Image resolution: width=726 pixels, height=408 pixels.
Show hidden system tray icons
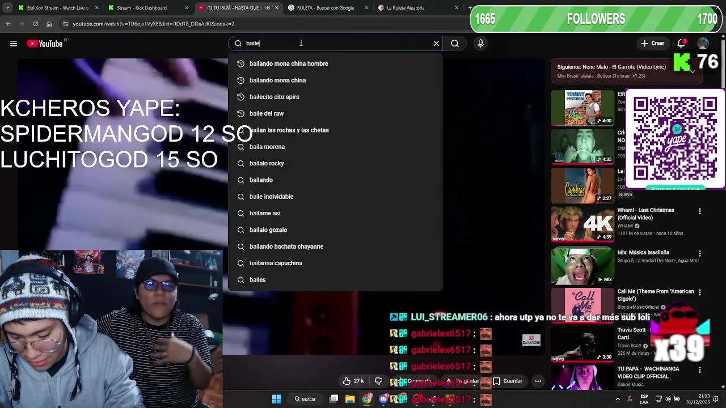tap(618, 399)
